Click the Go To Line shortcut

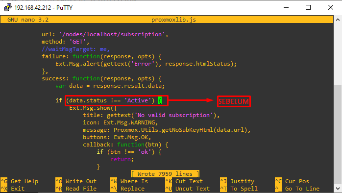[x=297, y=189]
